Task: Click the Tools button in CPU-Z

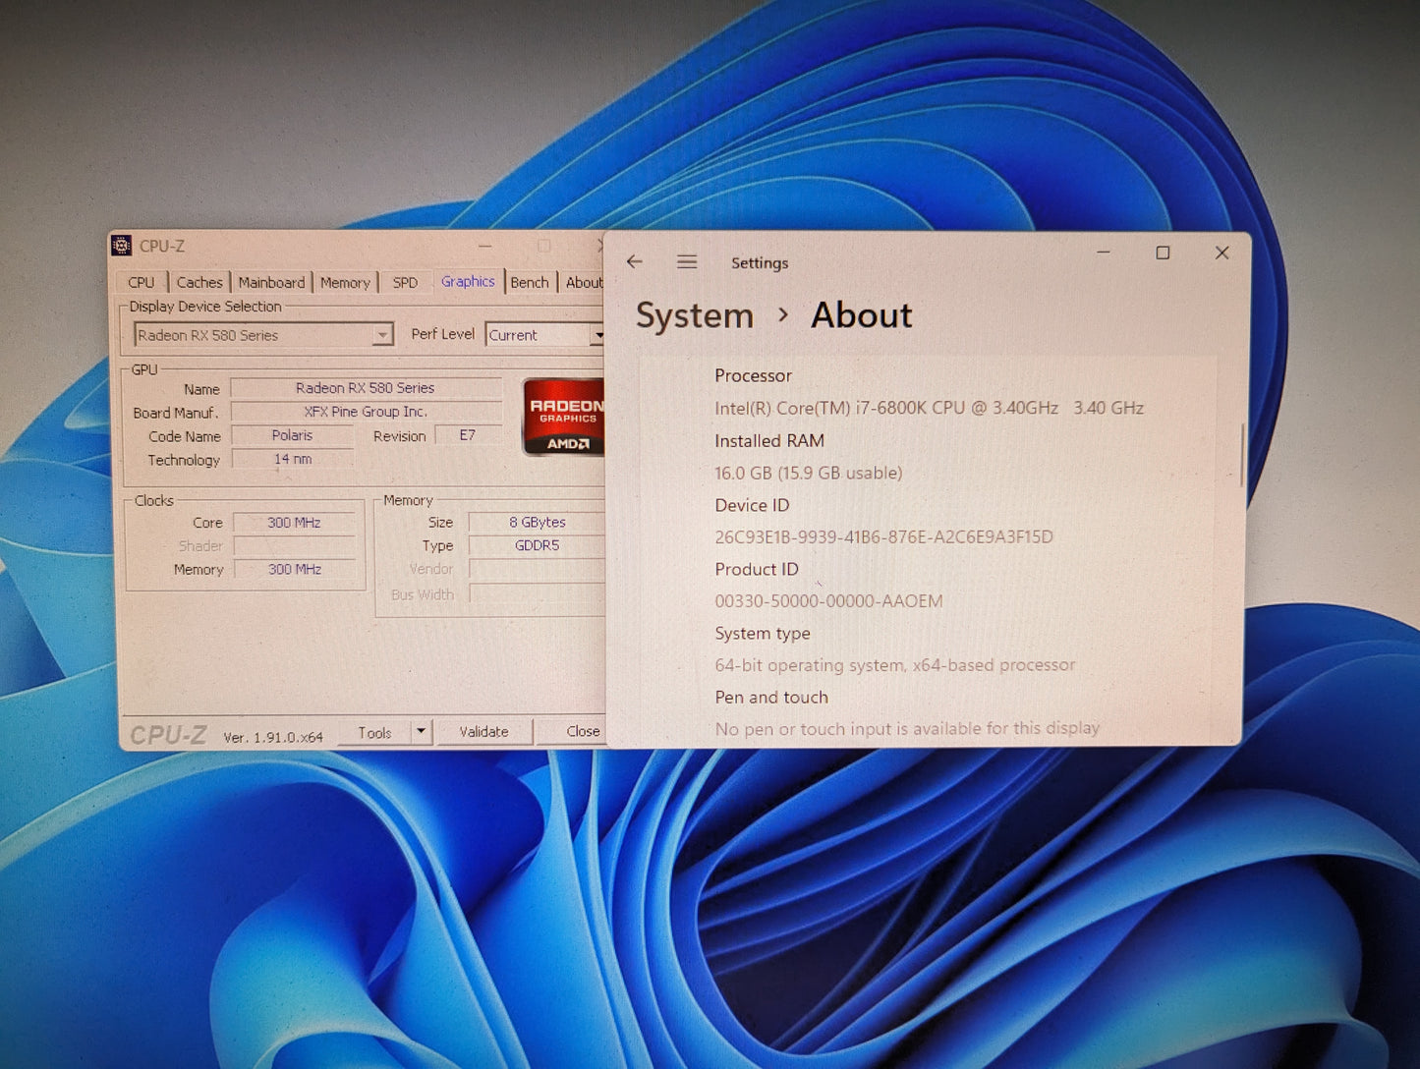Action: [x=374, y=733]
